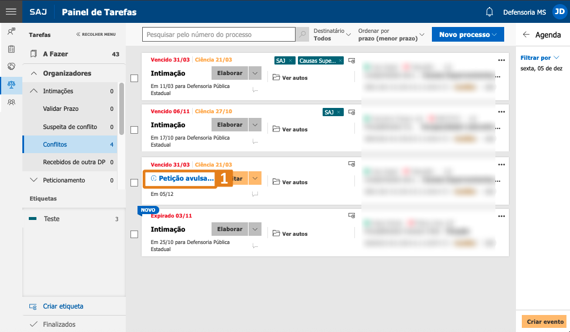This screenshot has width=570, height=332.
Task: Click the process number search field
Action: tap(219, 35)
